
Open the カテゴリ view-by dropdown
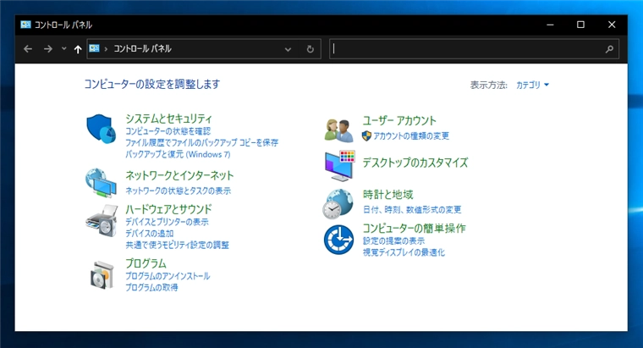[532, 85]
